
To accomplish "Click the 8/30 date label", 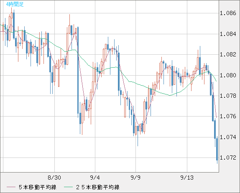I will click(54, 178).
